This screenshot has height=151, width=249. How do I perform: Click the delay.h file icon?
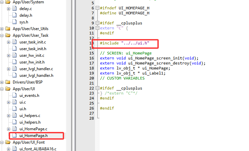pos(14,15)
